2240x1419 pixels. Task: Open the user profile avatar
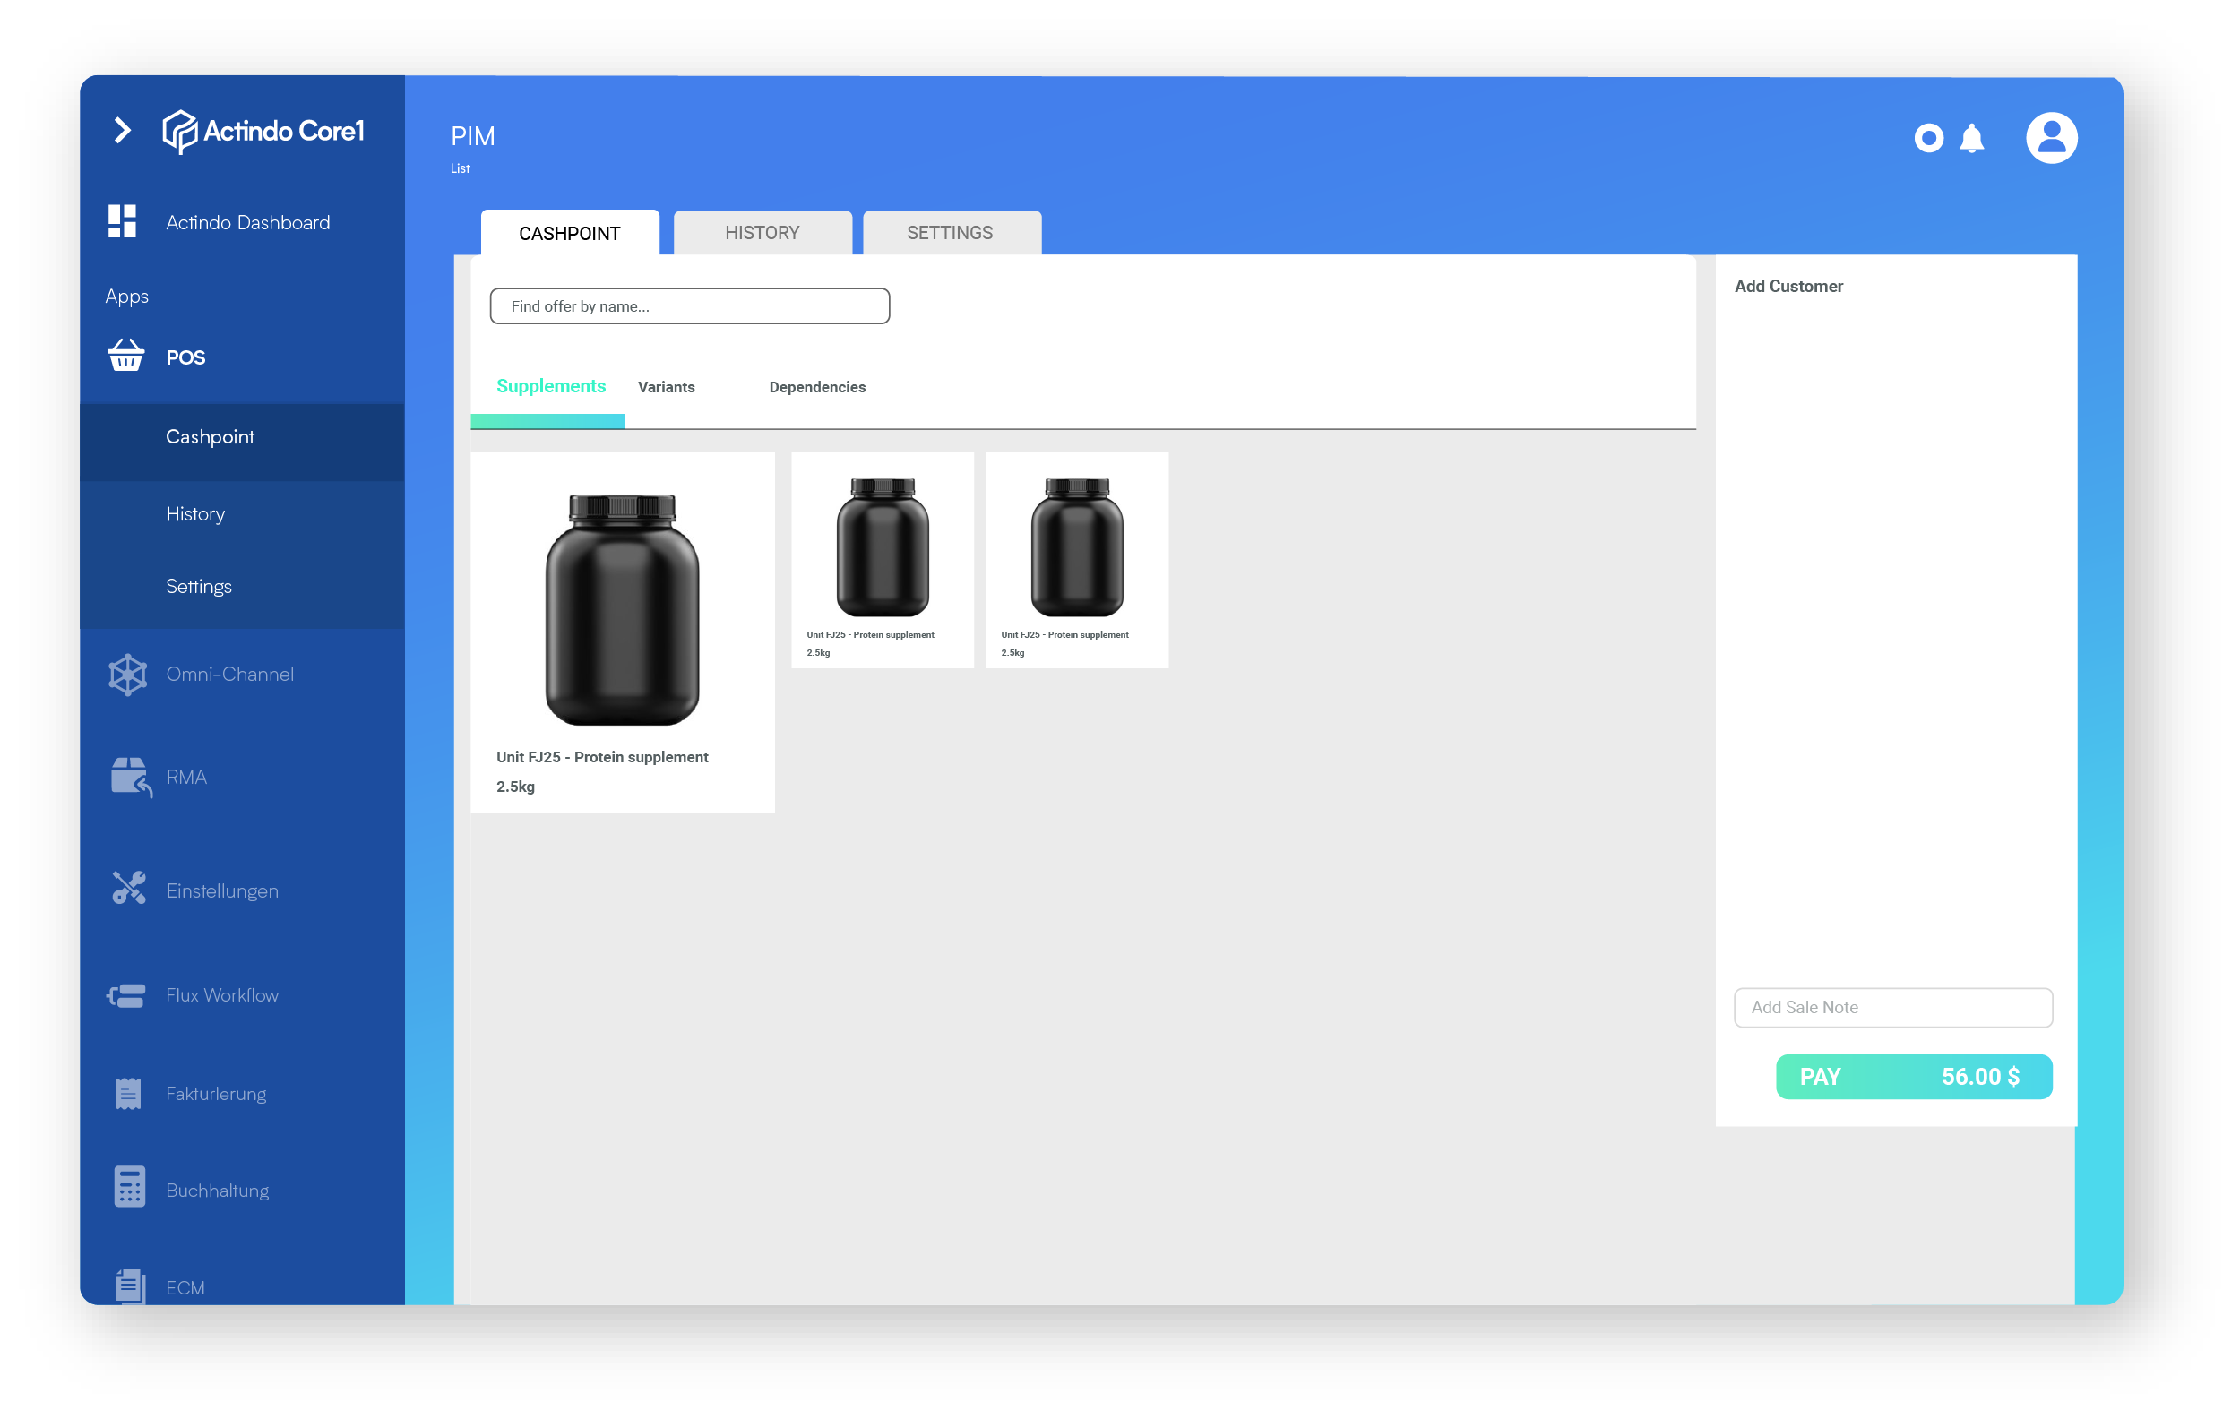tap(2052, 138)
